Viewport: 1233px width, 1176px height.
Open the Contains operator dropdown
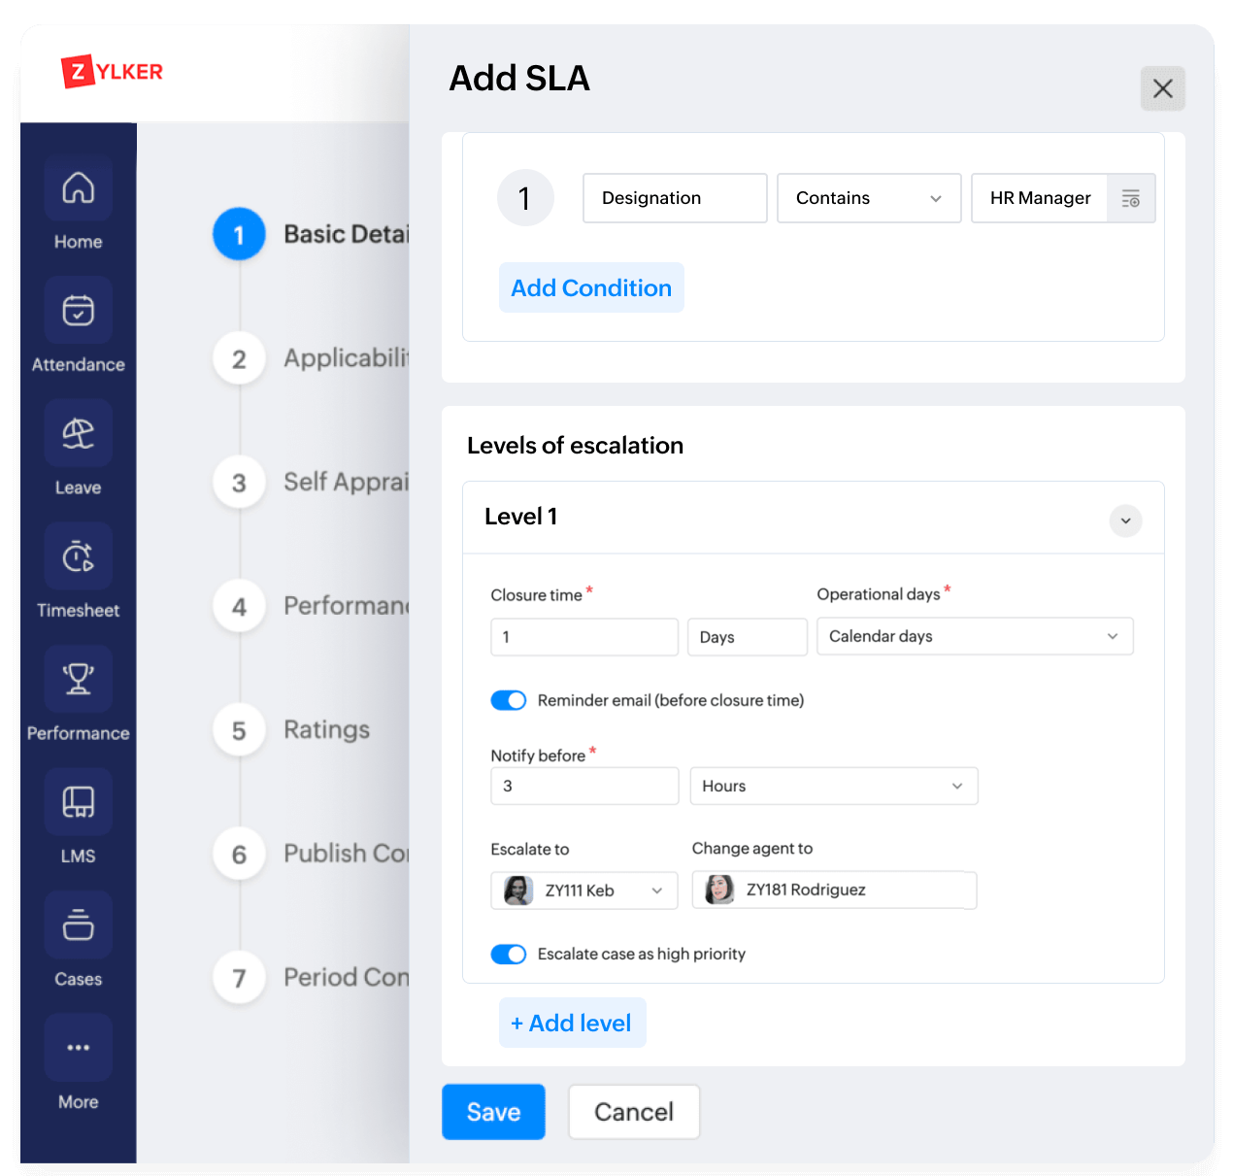click(869, 199)
